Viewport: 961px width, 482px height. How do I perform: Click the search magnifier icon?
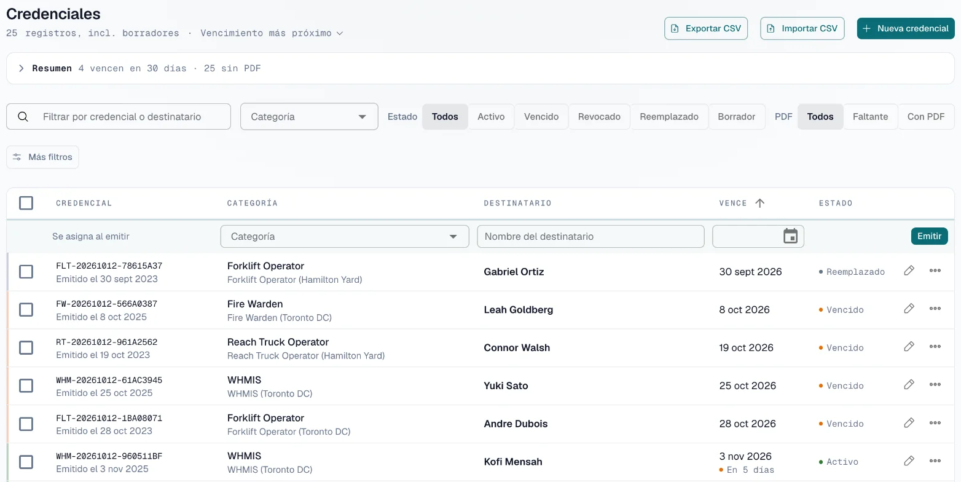tap(23, 117)
